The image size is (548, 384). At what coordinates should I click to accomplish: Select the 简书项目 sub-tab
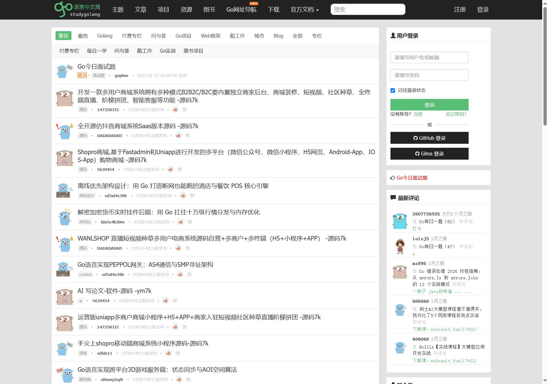click(193, 51)
